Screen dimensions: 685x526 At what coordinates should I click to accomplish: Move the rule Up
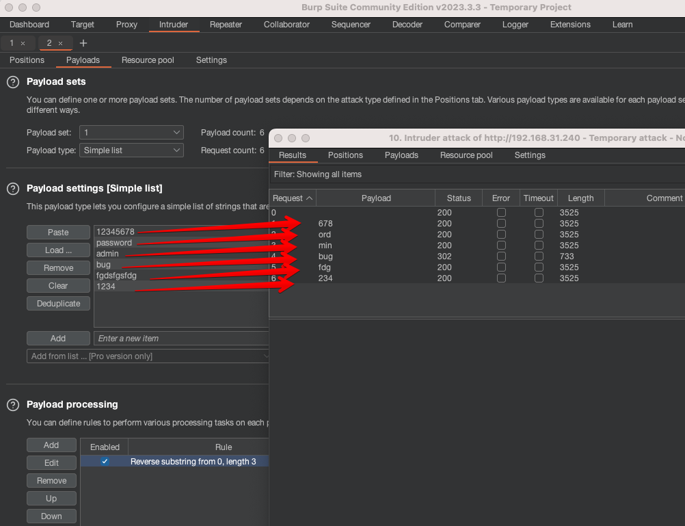click(51, 499)
